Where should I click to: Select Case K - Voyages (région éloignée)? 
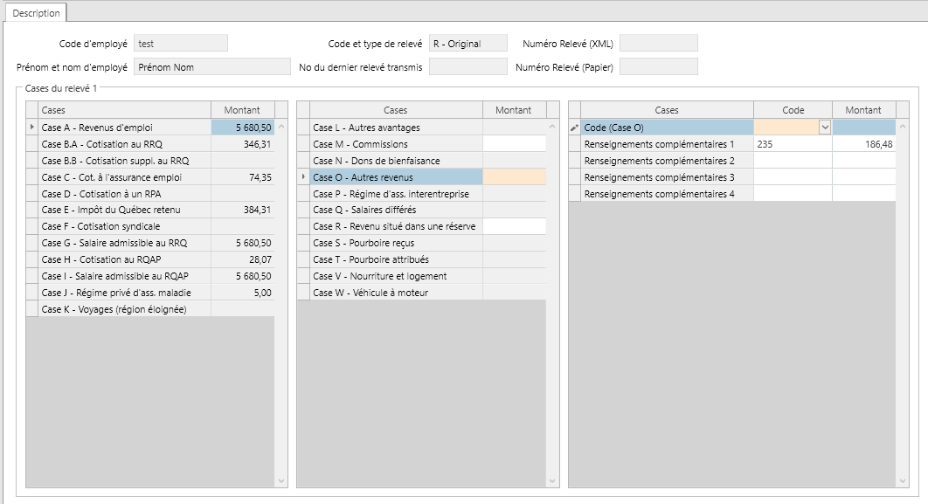150,309
